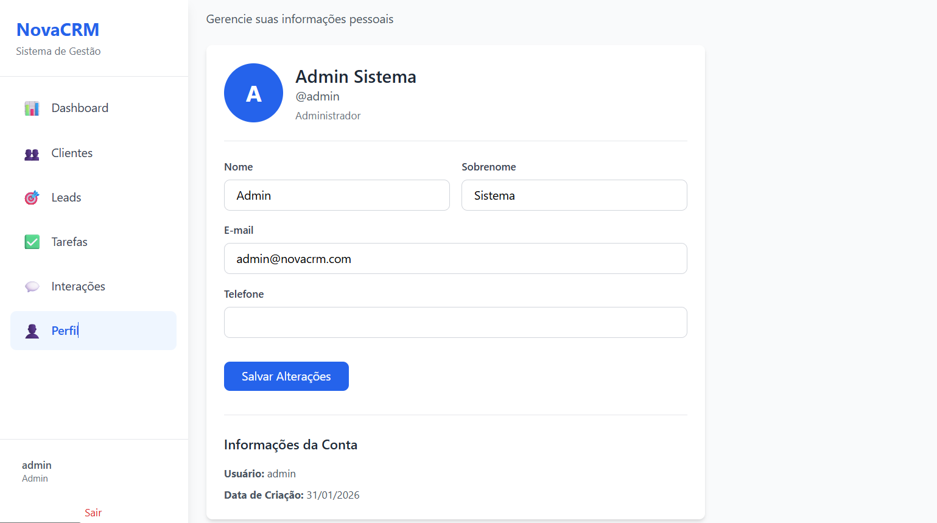
Task: Click the Sobrenome field containing Sistema
Action: pyautogui.click(x=574, y=195)
